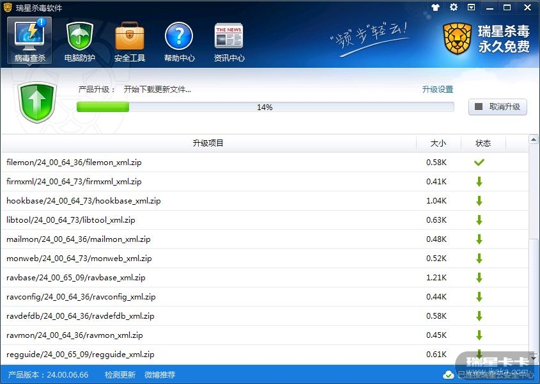540x384 pixels.
Task: Click the Rising shield icon in title bar
Action: pyautogui.click(x=8, y=7)
